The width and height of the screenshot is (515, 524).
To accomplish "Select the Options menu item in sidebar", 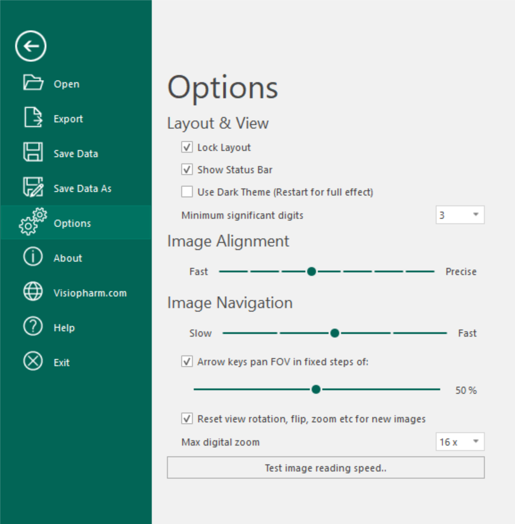I will tap(72, 223).
